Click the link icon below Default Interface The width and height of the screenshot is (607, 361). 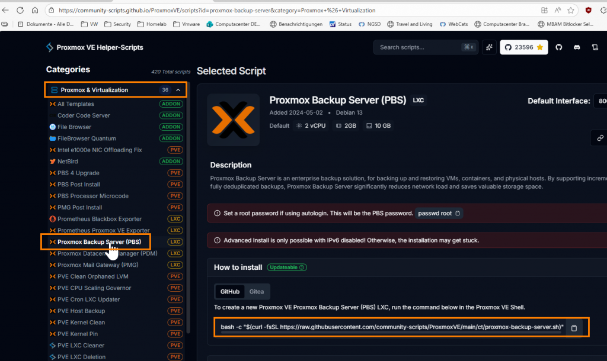(x=600, y=138)
